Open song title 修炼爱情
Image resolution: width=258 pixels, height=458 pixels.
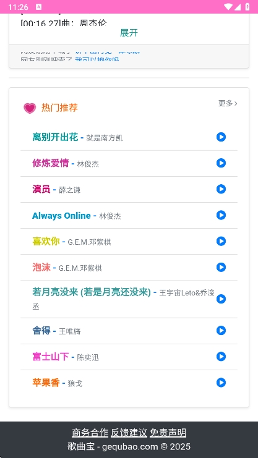[x=50, y=163]
